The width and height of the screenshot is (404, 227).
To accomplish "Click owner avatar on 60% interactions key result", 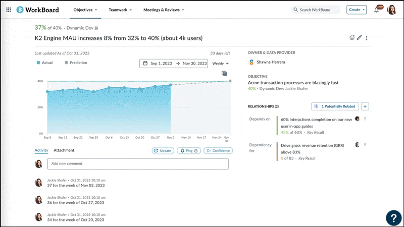I will [357, 119].
